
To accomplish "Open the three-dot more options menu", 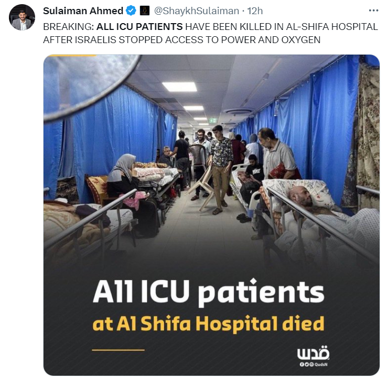I will pyautogui.click(x=373, y=11).
